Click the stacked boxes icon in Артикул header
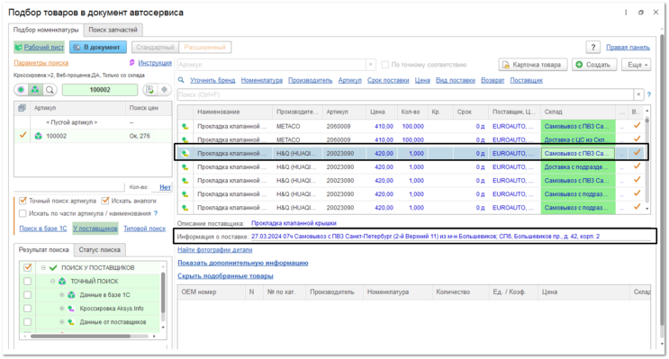Screen dimensions: 669x359 point(22,108)
